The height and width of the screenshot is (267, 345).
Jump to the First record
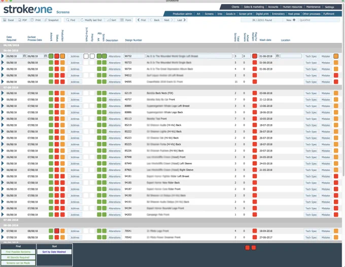click(x=142, y=20)
